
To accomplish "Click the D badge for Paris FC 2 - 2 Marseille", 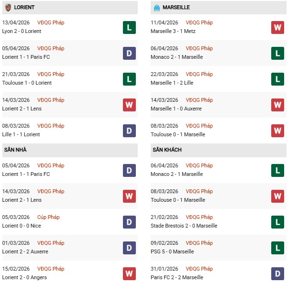I will [x=277, y=273].
